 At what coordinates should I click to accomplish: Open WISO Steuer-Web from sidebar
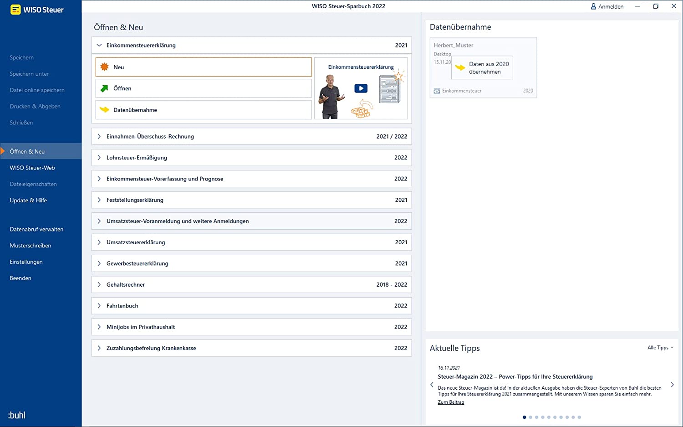[x=32, y=168]
